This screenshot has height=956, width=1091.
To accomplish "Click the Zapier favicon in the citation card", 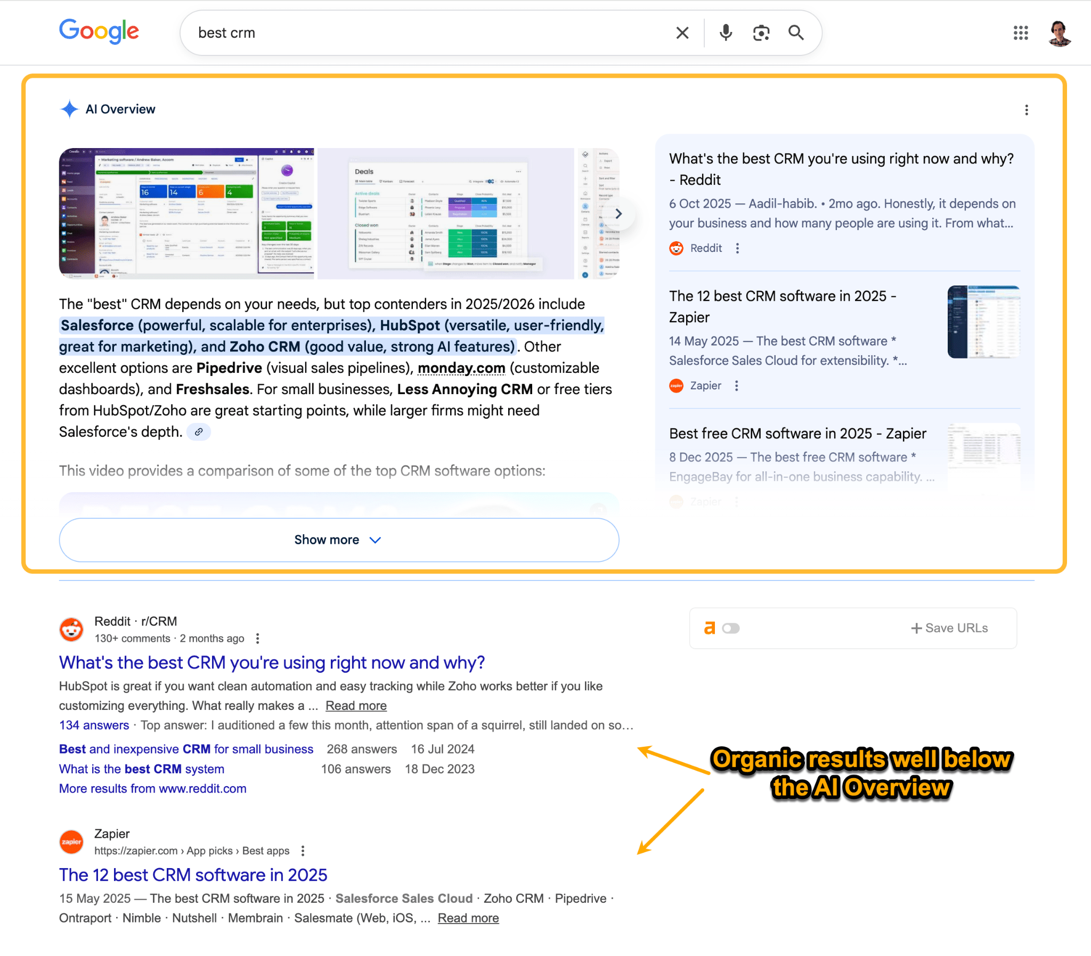I will pos(676,385).
